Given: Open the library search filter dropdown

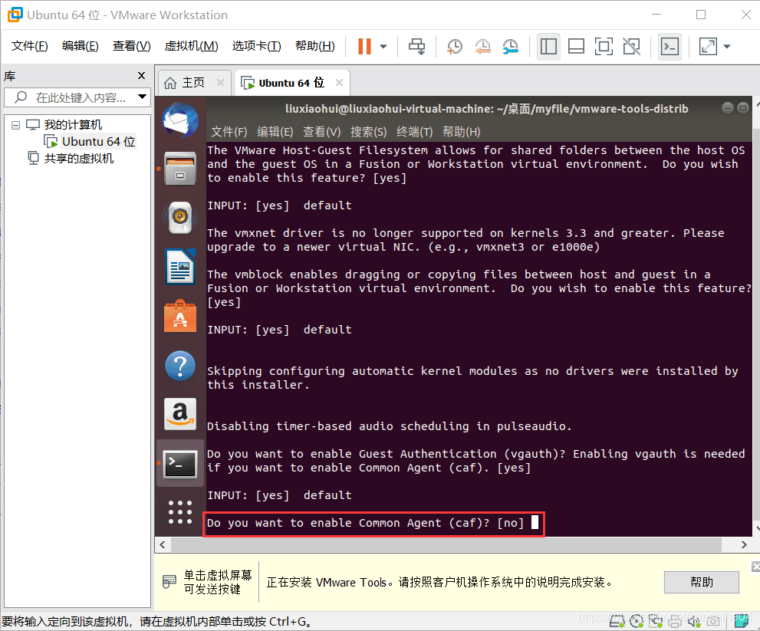Looking at the screenshot, I should click(x=143, y=97).
